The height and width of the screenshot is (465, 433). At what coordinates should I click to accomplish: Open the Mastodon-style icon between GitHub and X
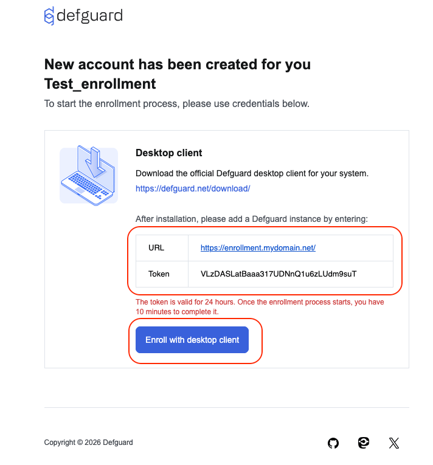pyautogui.click(x=364, y=443)
